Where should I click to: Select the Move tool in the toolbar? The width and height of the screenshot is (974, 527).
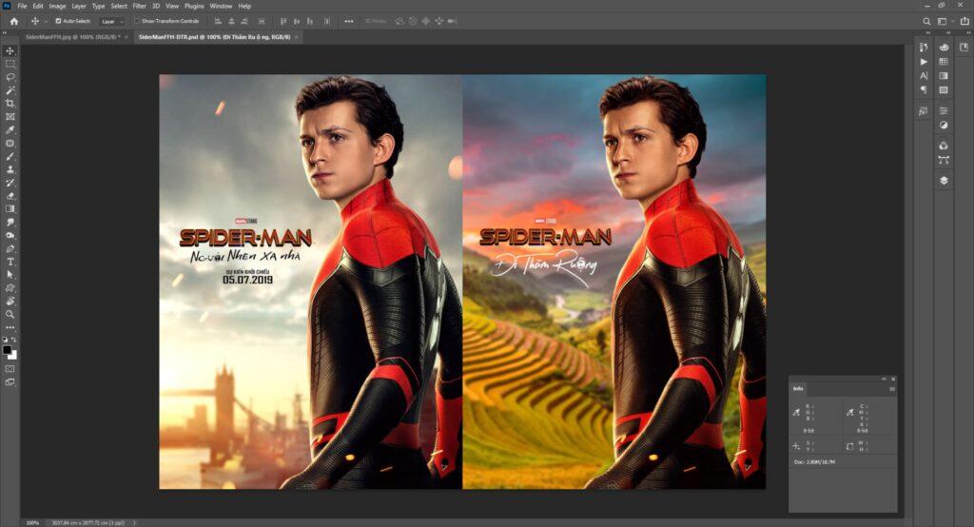pos(10,50)
